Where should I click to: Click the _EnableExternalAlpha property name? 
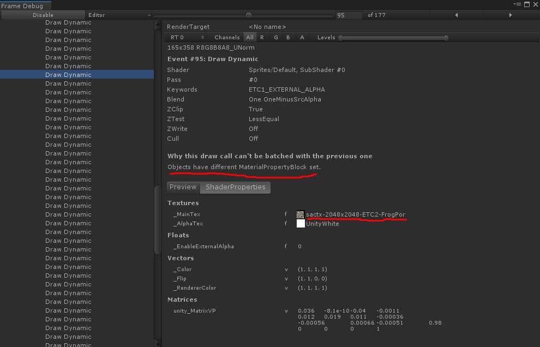pyautogui.click(x=203, y=247)
